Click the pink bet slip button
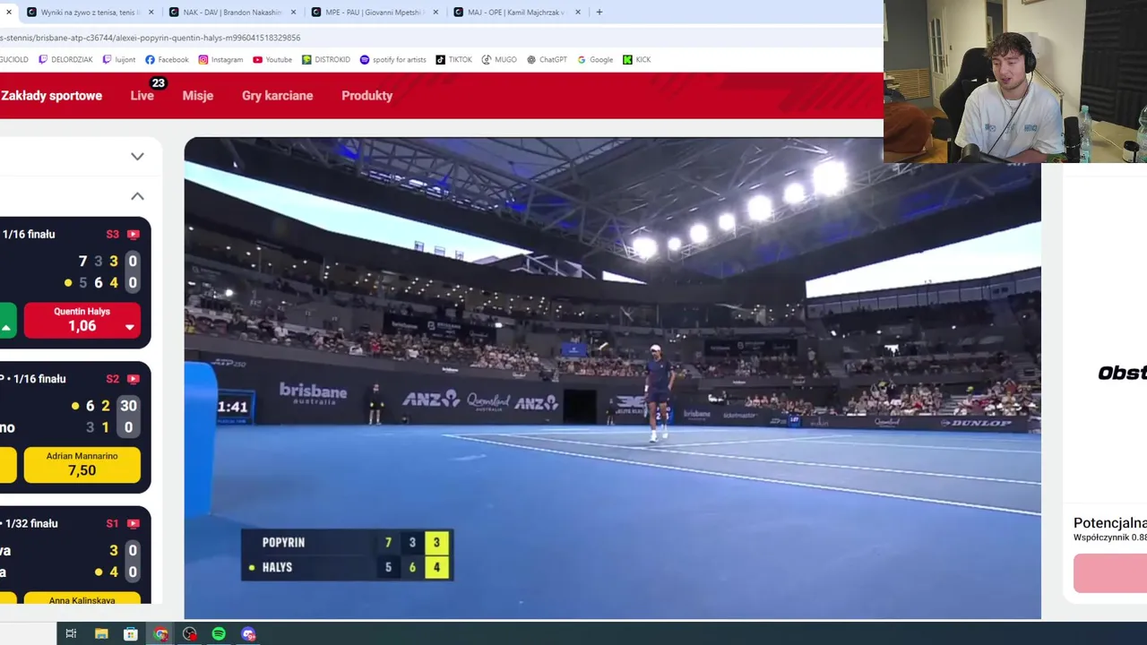This screenshot has height=645, width=1147. pos(1110,573)
